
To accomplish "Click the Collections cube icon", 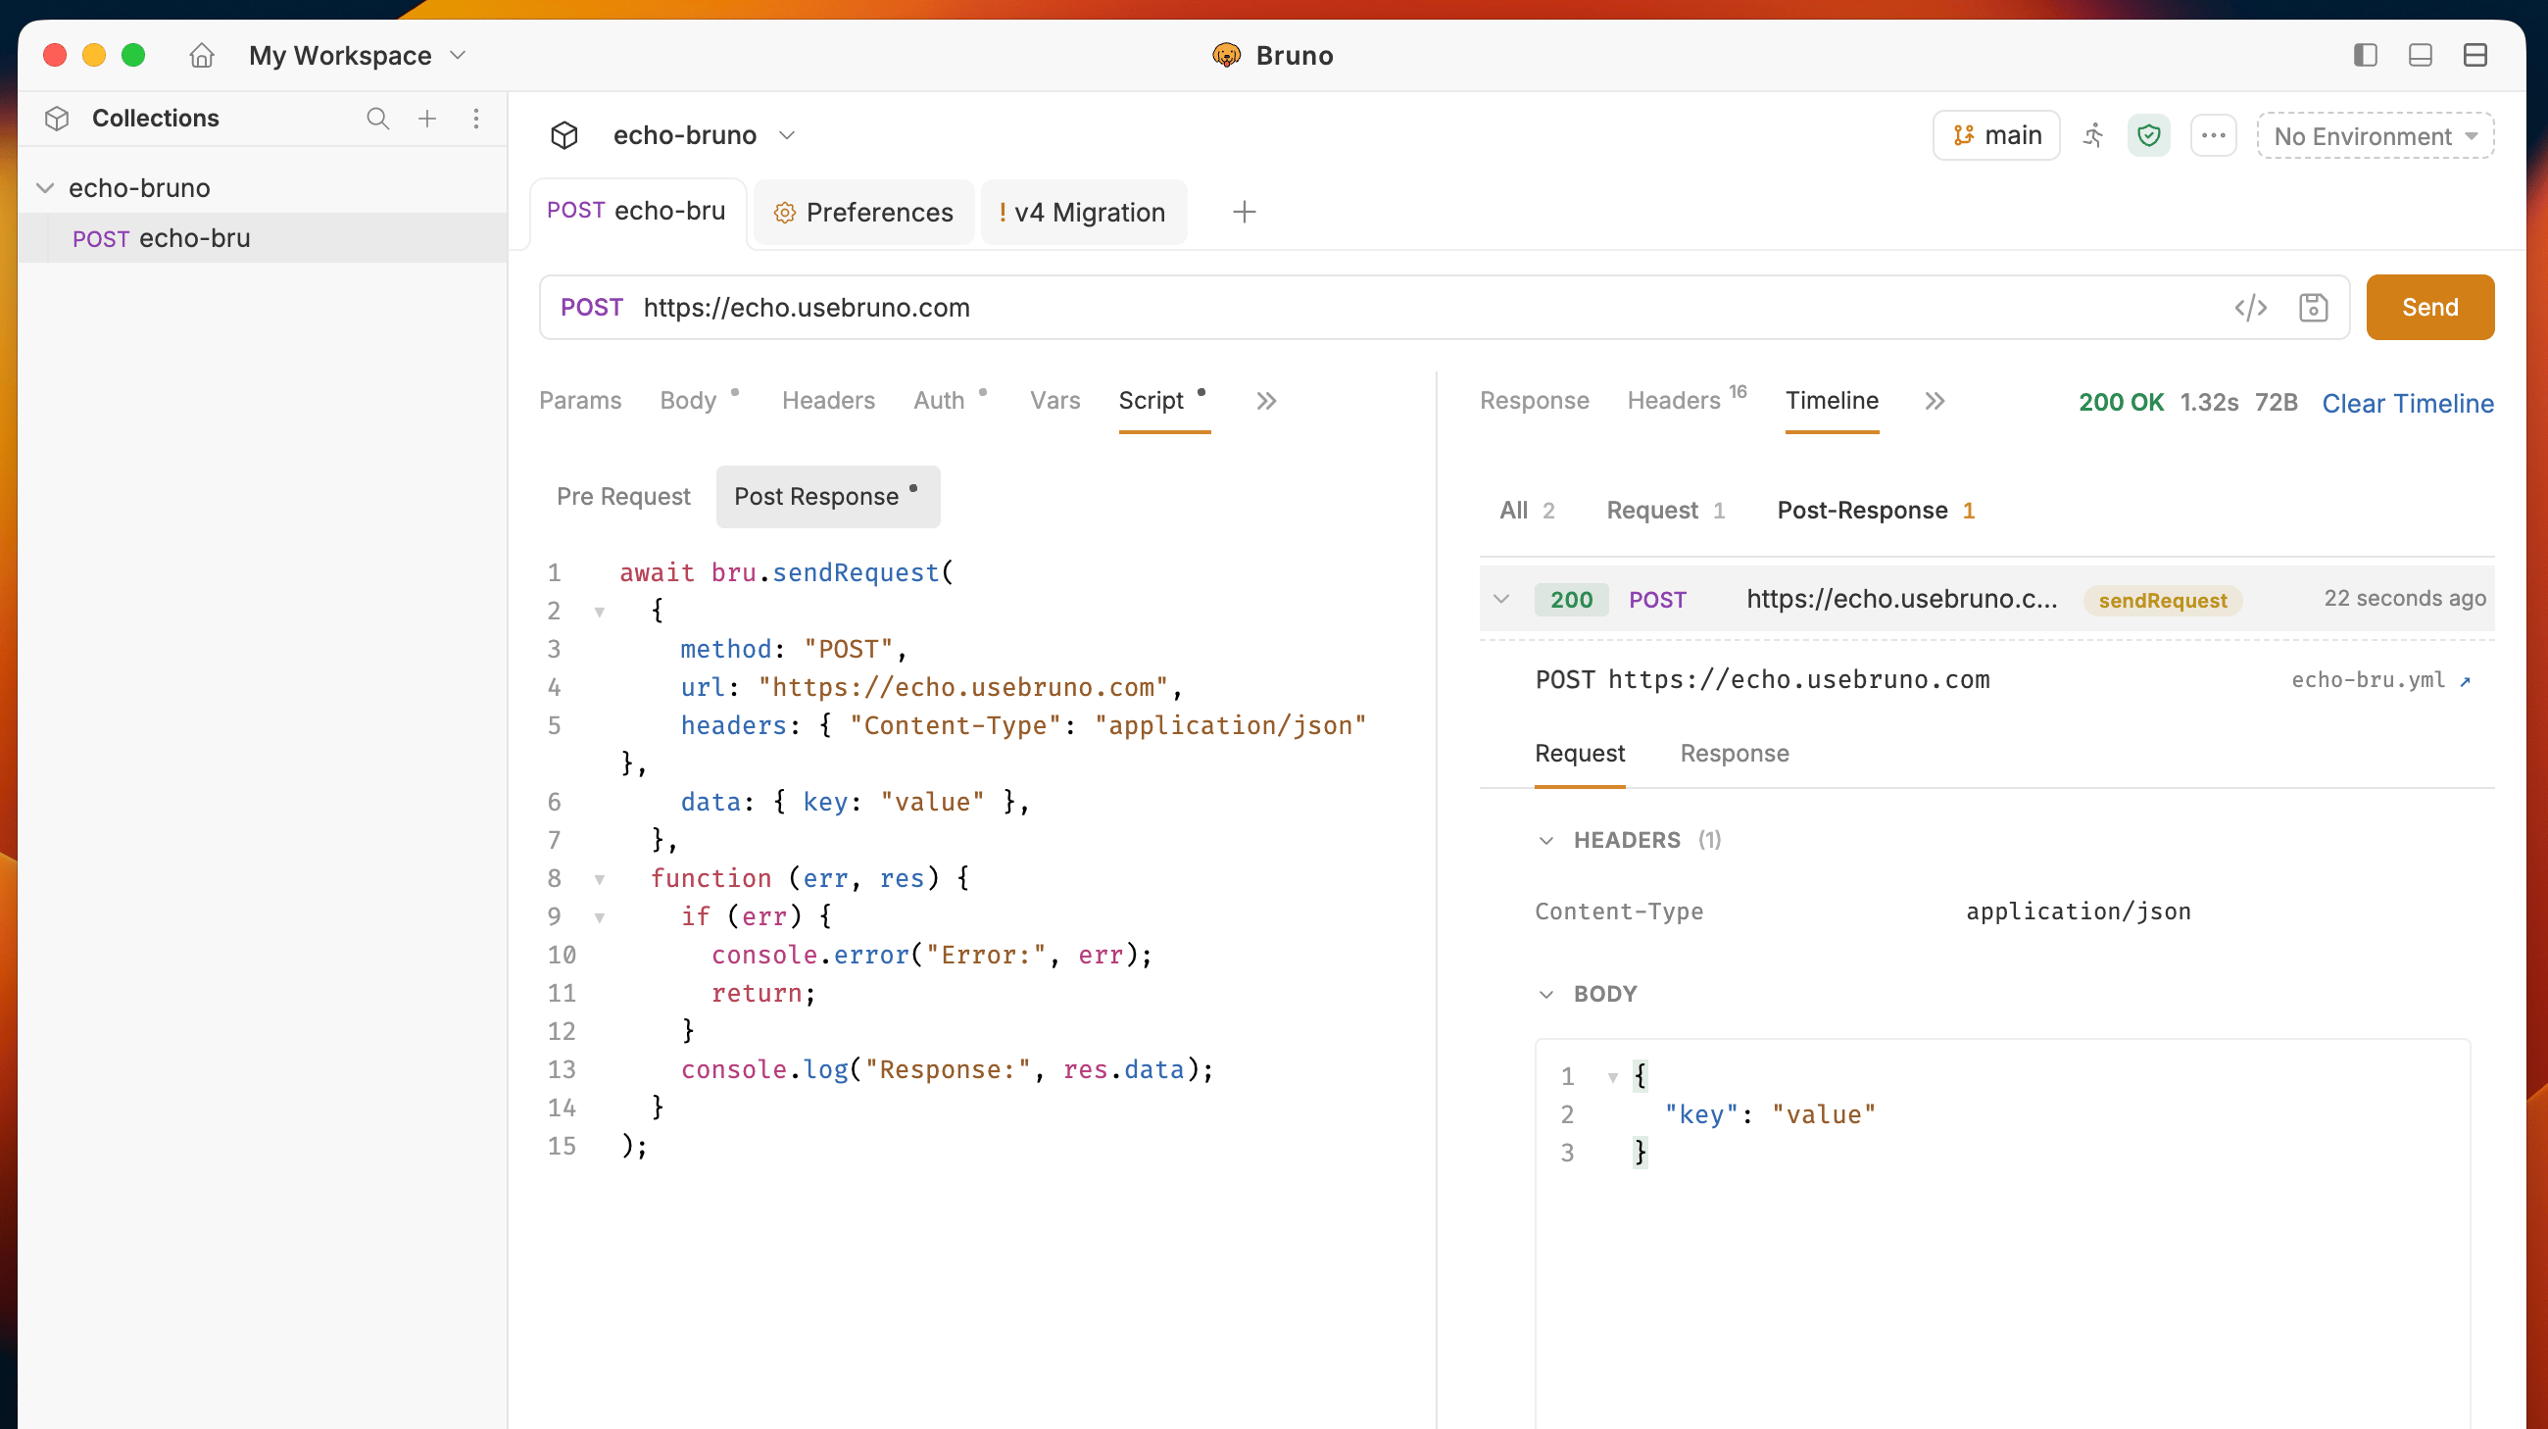I will (58, 119).
